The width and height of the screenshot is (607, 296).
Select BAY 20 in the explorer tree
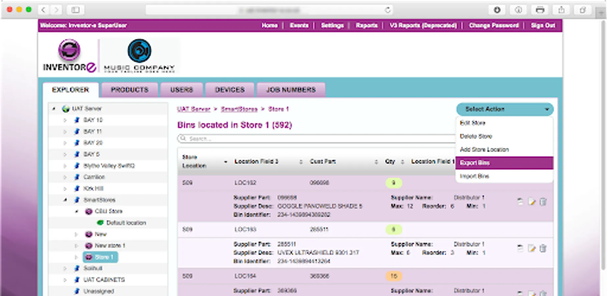[93, 143]
